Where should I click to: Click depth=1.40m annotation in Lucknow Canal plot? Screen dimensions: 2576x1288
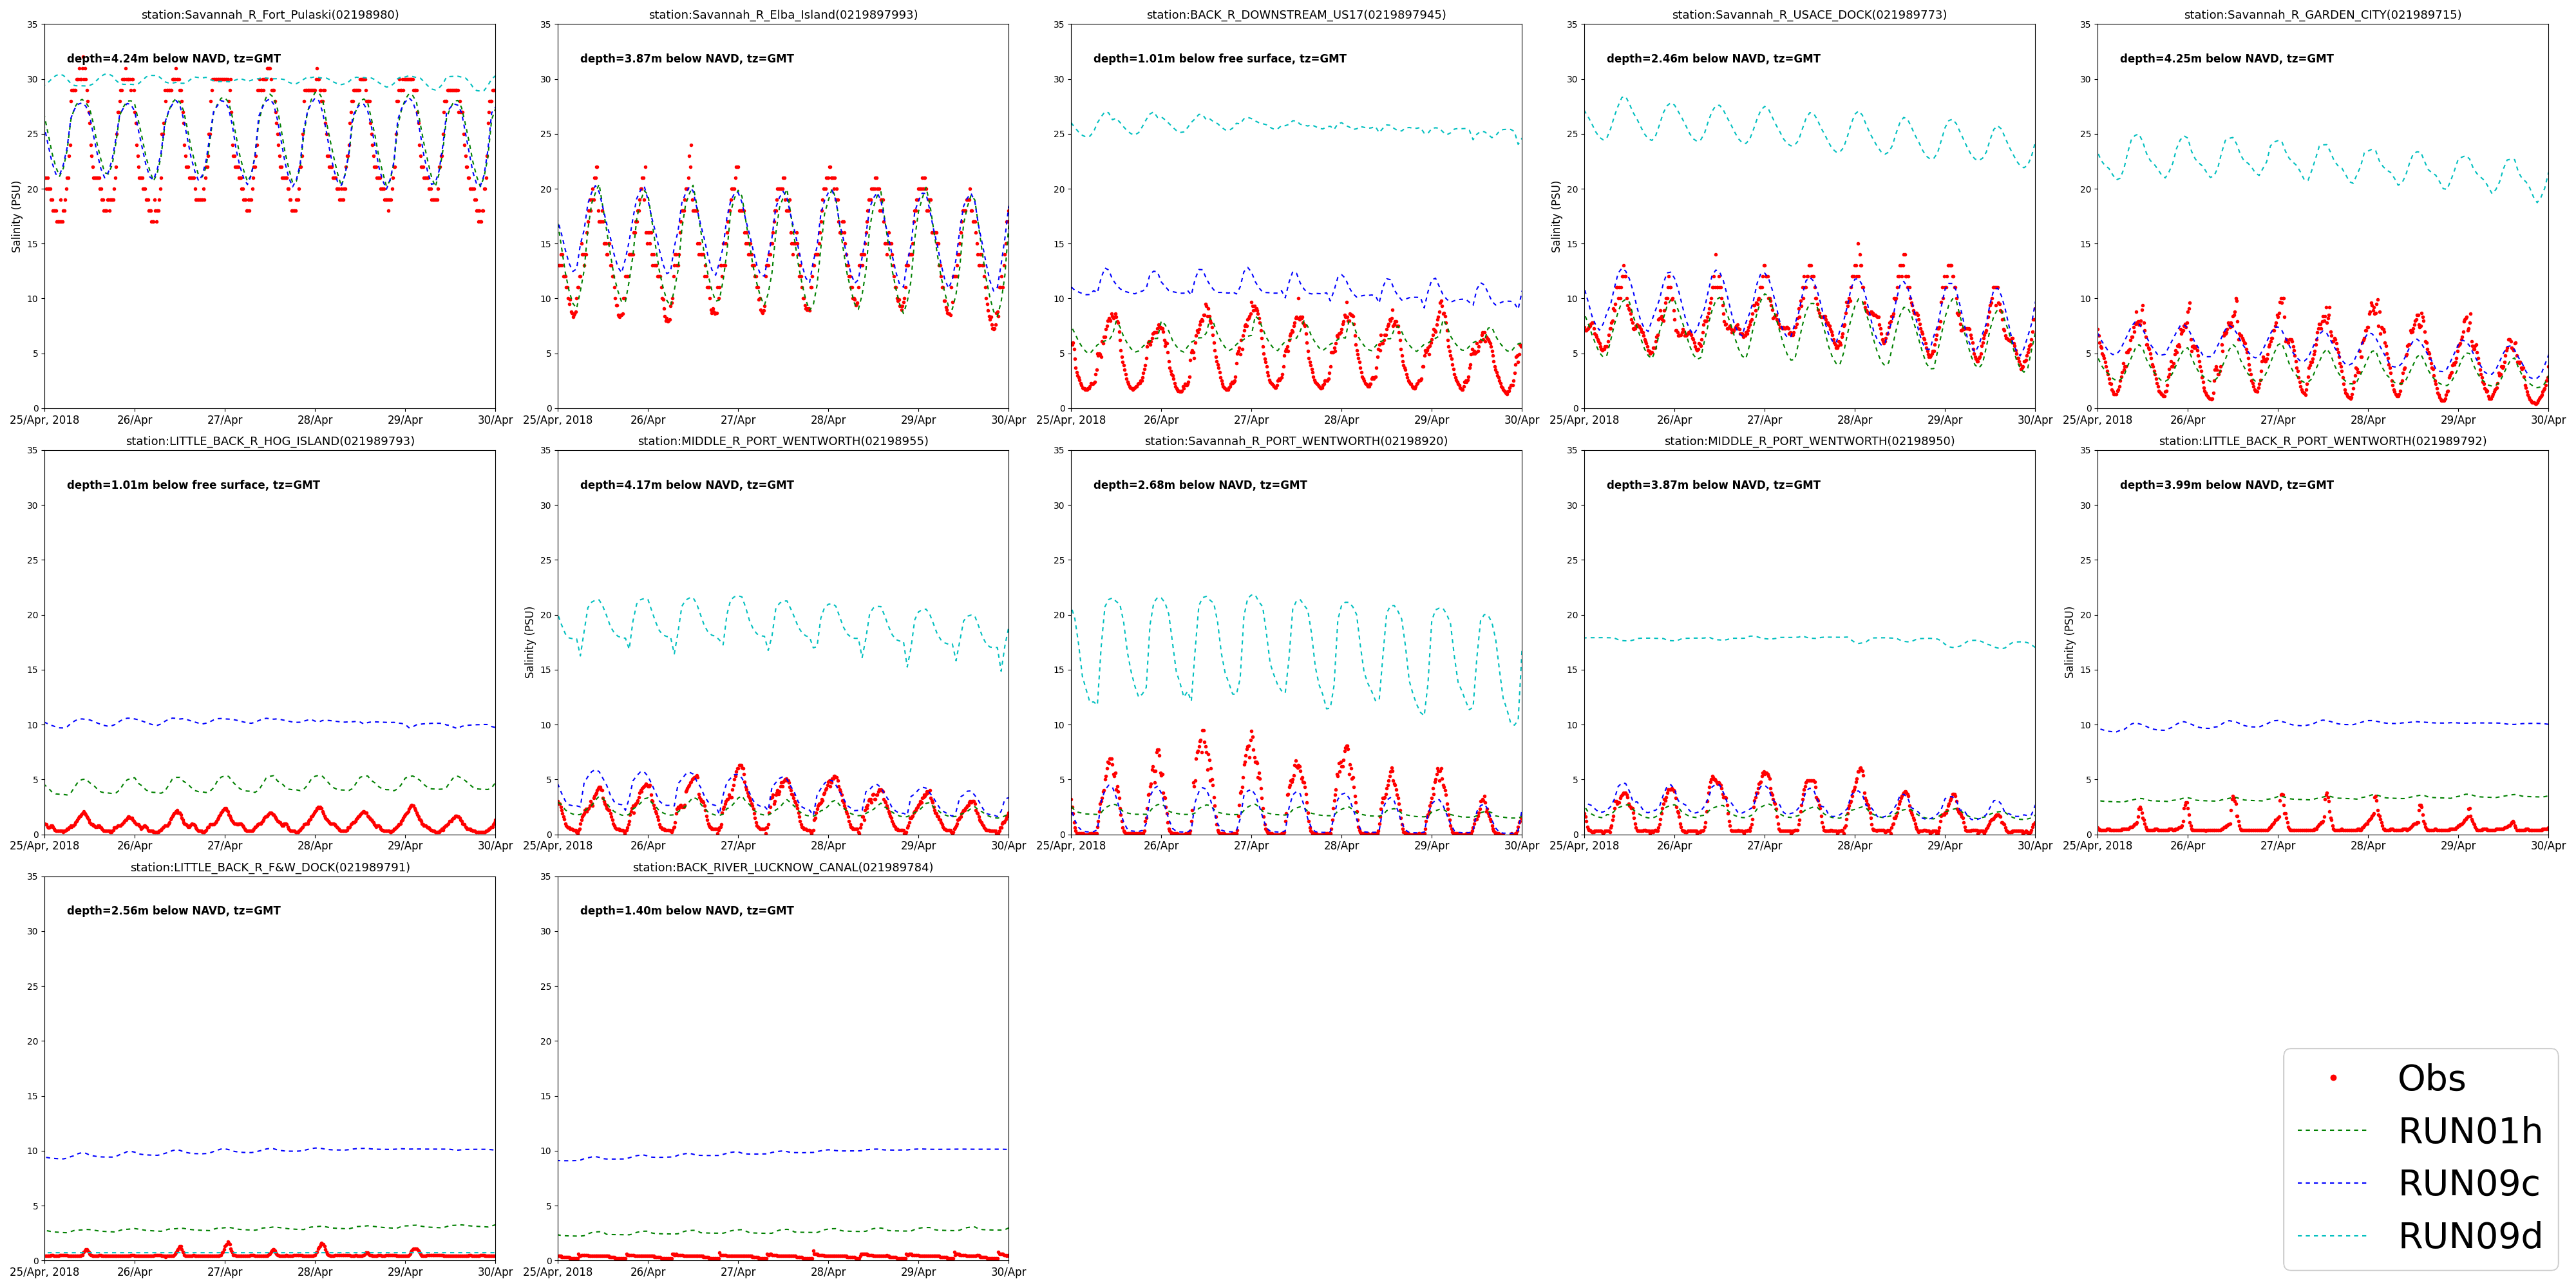[687, 911]
